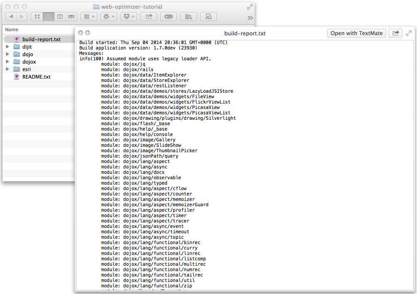Click the web-optimizer-tutorial window title

coord(132,7)
